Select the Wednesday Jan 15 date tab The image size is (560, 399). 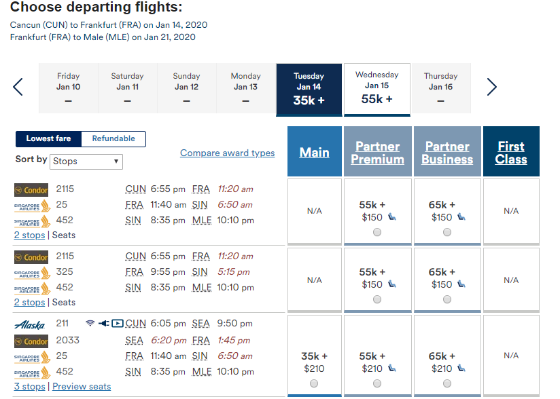[377, 88]
